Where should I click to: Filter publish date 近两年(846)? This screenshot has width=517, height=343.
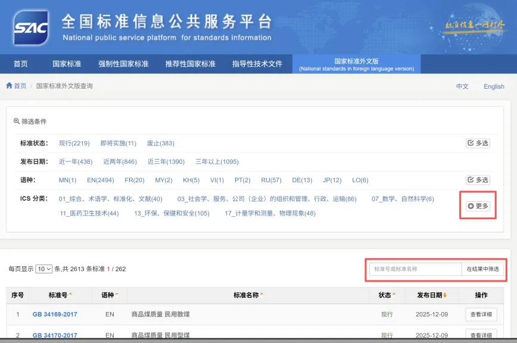tap(120, 161)
